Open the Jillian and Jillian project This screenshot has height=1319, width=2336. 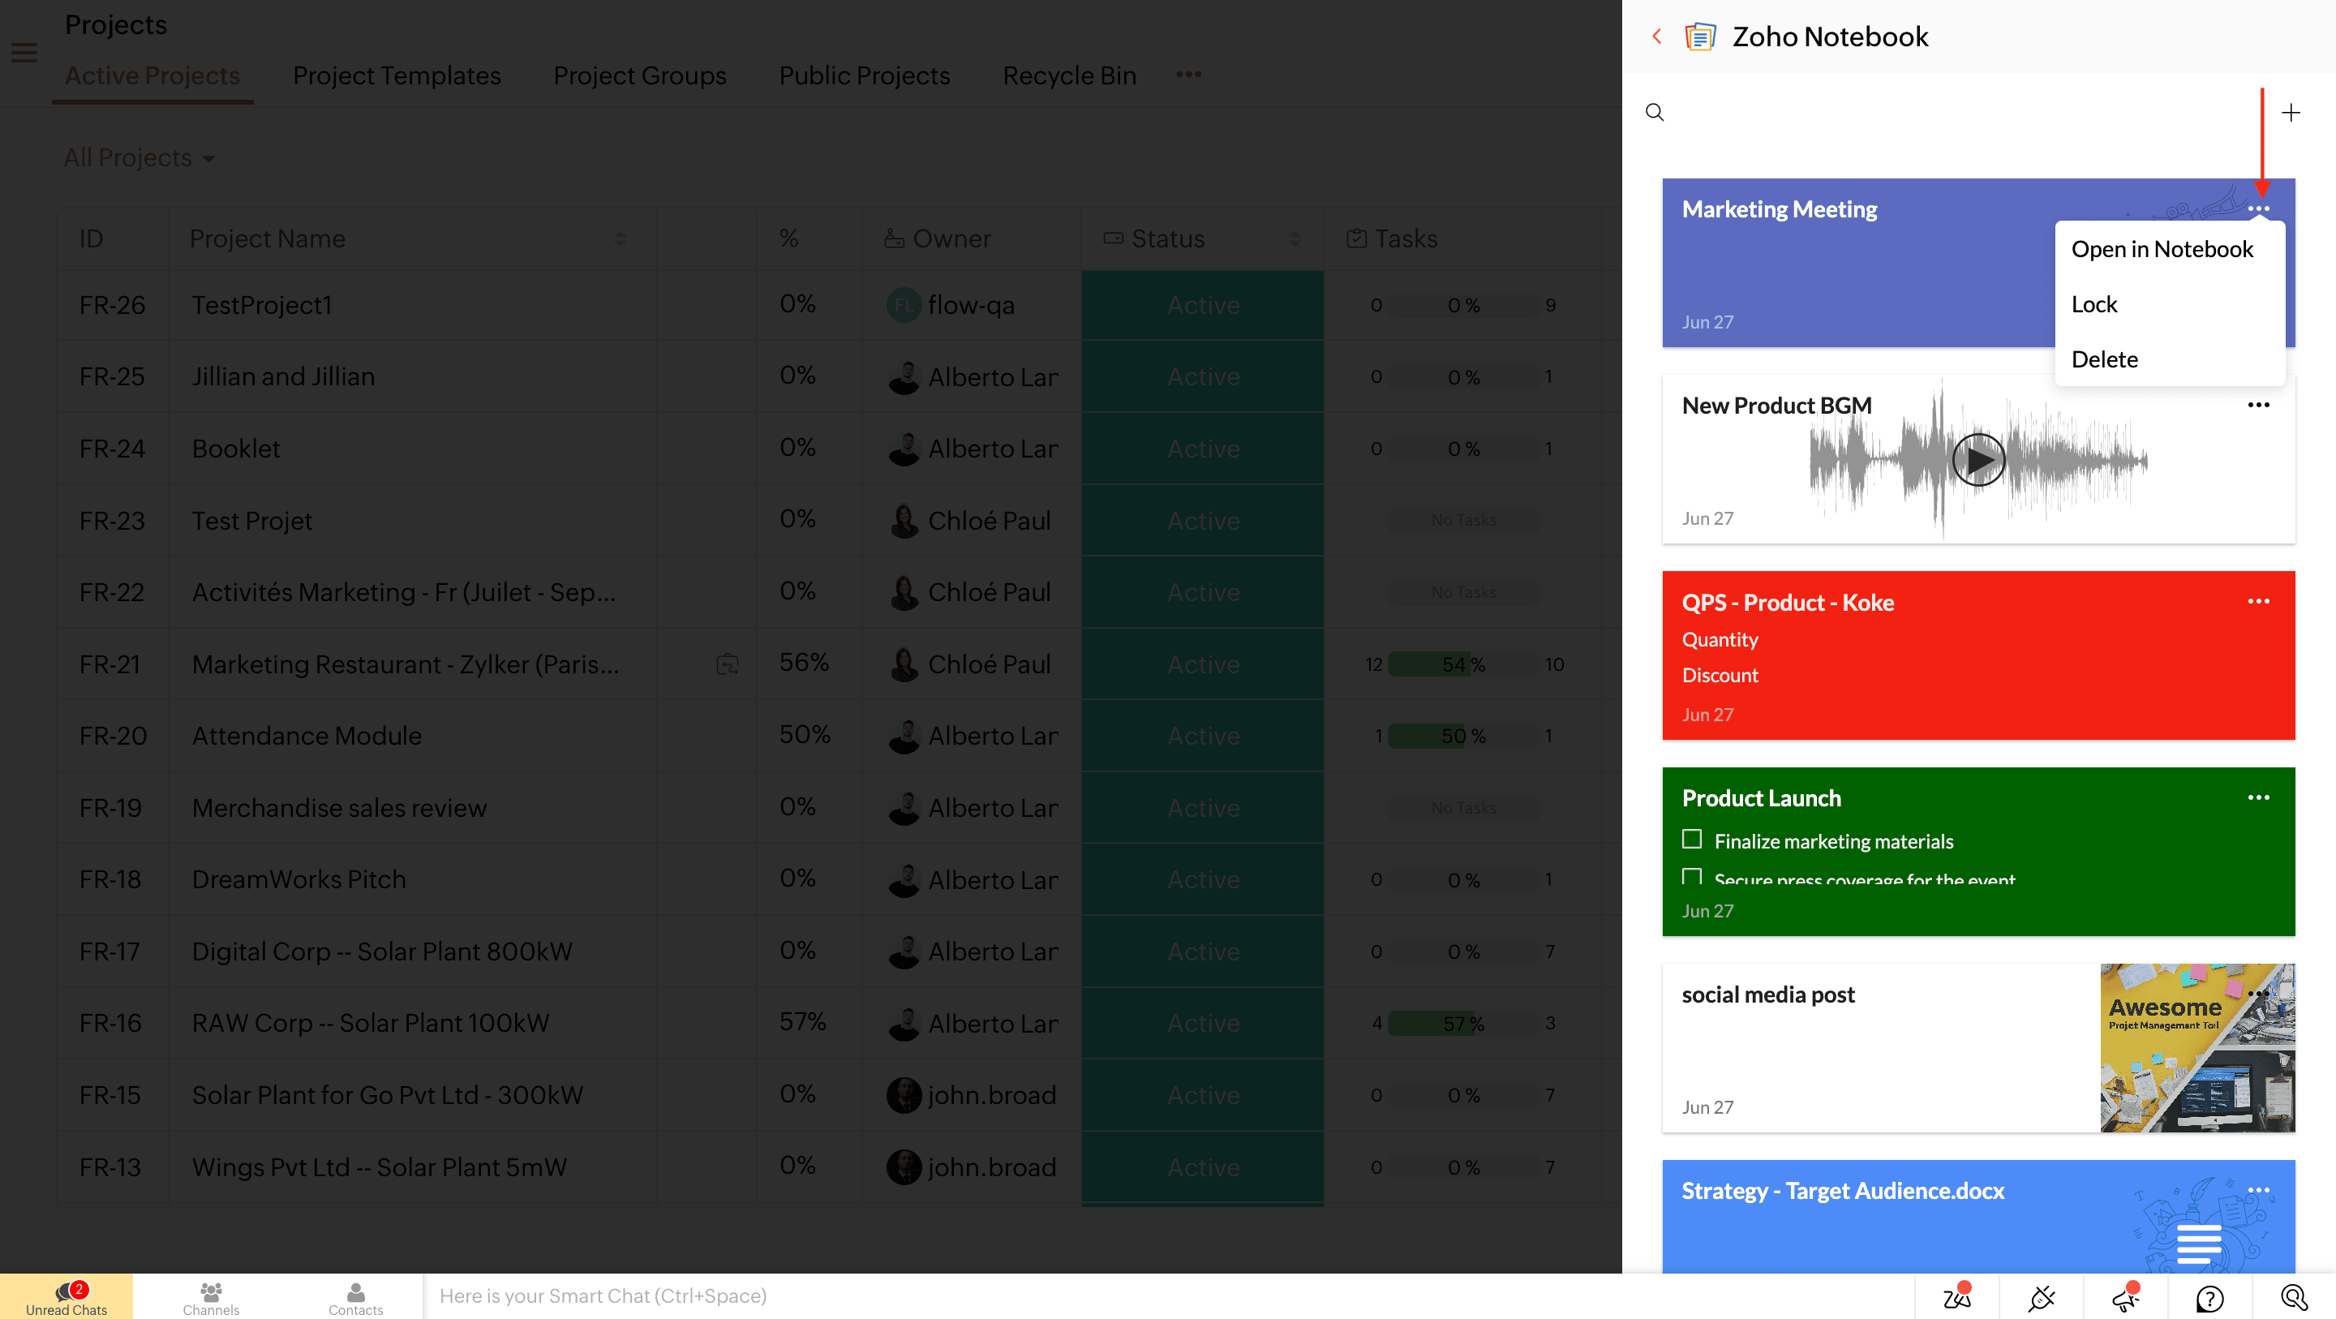283,376
